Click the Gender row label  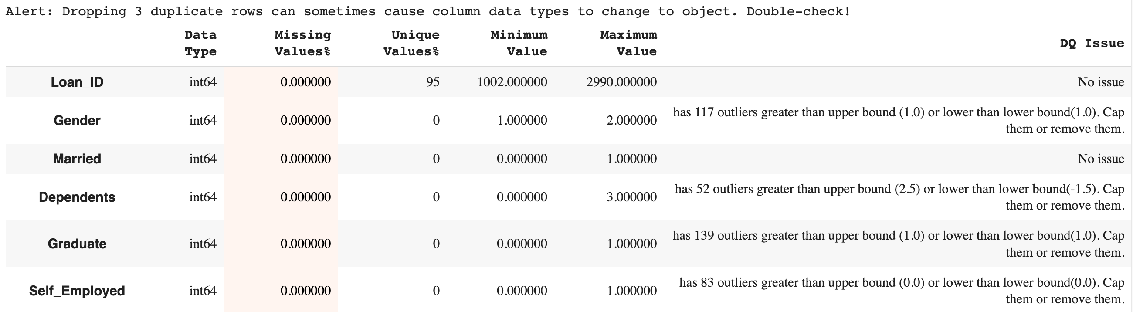tap(77, 121)
